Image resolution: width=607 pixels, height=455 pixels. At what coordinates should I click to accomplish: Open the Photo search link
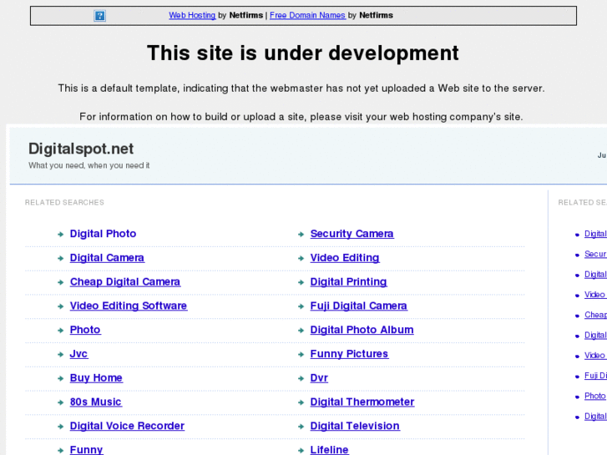(x=85, y=330)
